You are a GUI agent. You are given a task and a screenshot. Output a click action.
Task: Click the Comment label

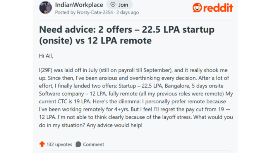pos(94,144)
